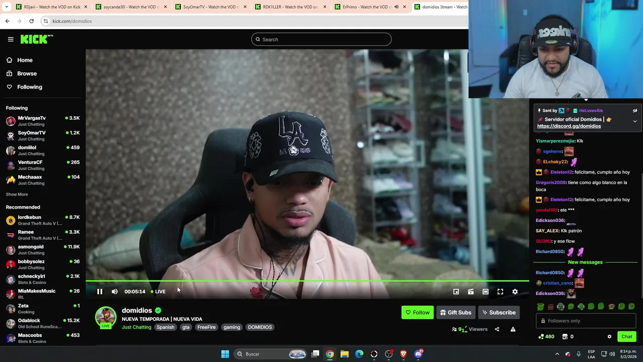Open MrVargasTv channel
The image size is (643, 362).
(x=43, y=121)
